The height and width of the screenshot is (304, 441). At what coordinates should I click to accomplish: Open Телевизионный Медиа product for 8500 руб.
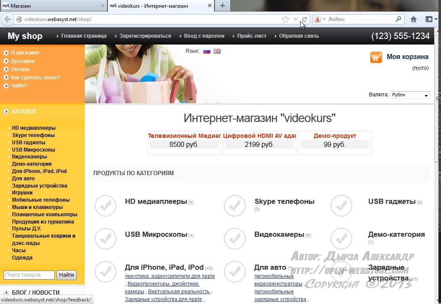point(184,136)
